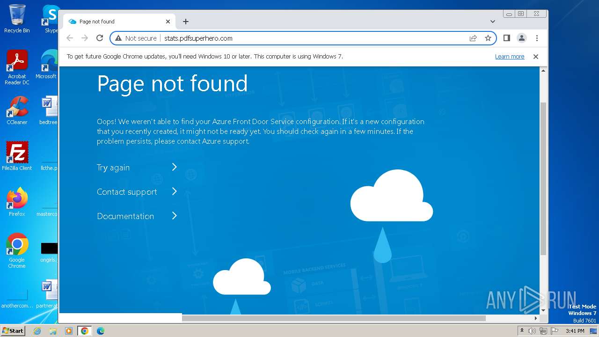Bookmark this page with the star icon
599x337 pixels.
click(x=488, y=38)
